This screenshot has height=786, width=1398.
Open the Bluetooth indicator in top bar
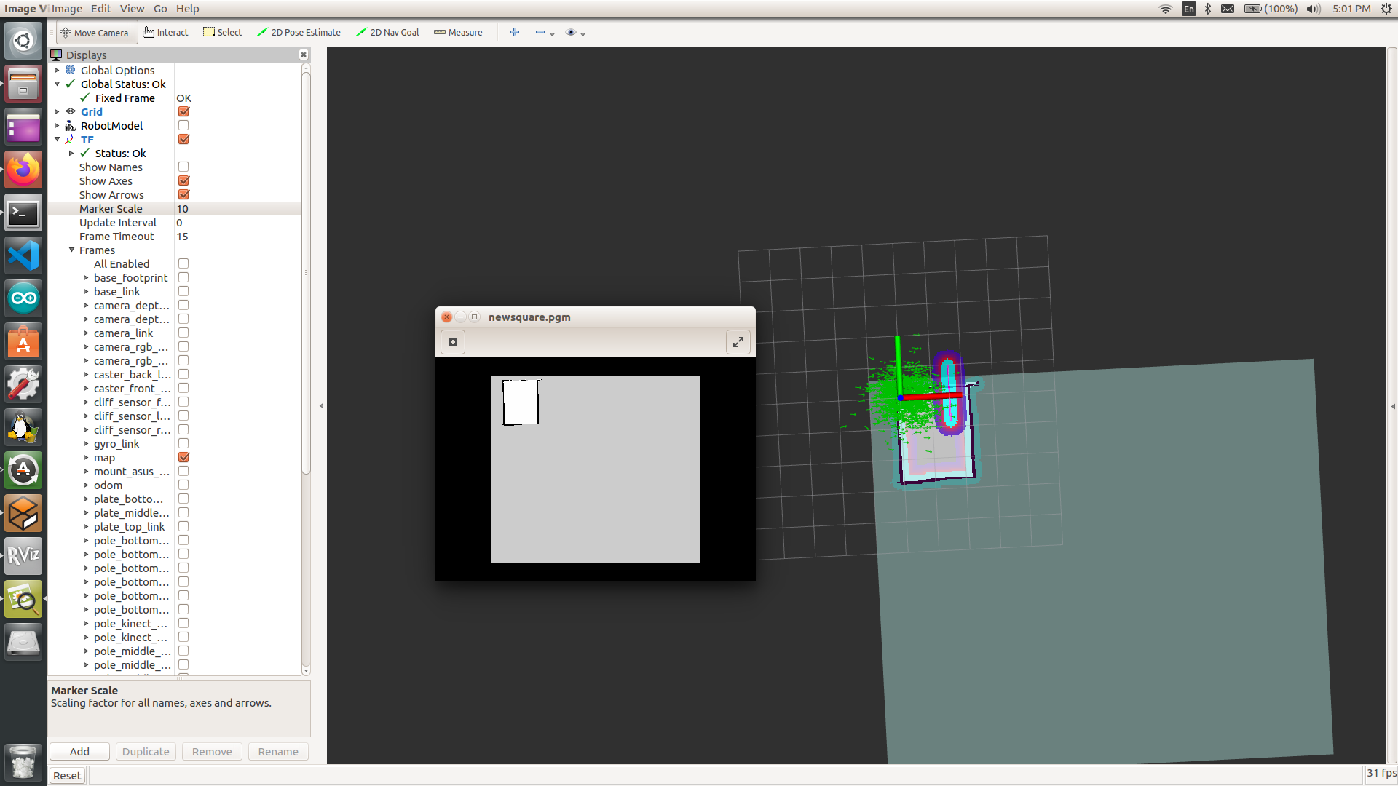click(x=1208, y=9)
